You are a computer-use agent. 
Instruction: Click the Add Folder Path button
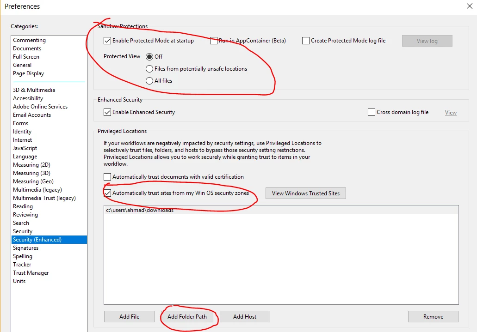click(187, 316)
